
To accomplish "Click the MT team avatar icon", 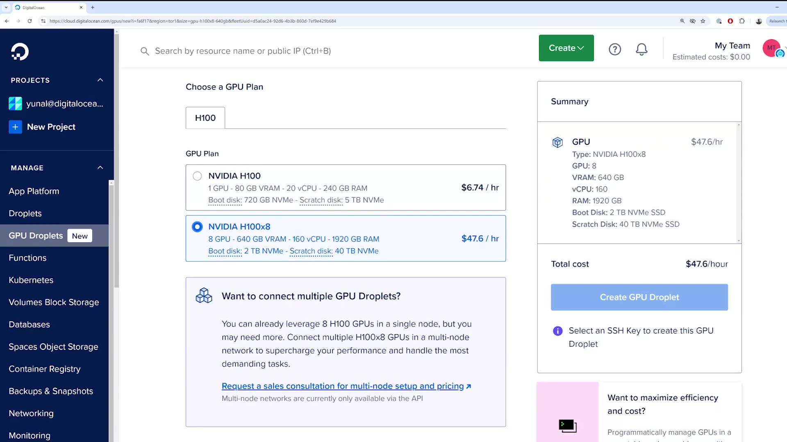I will click(772, 48).
